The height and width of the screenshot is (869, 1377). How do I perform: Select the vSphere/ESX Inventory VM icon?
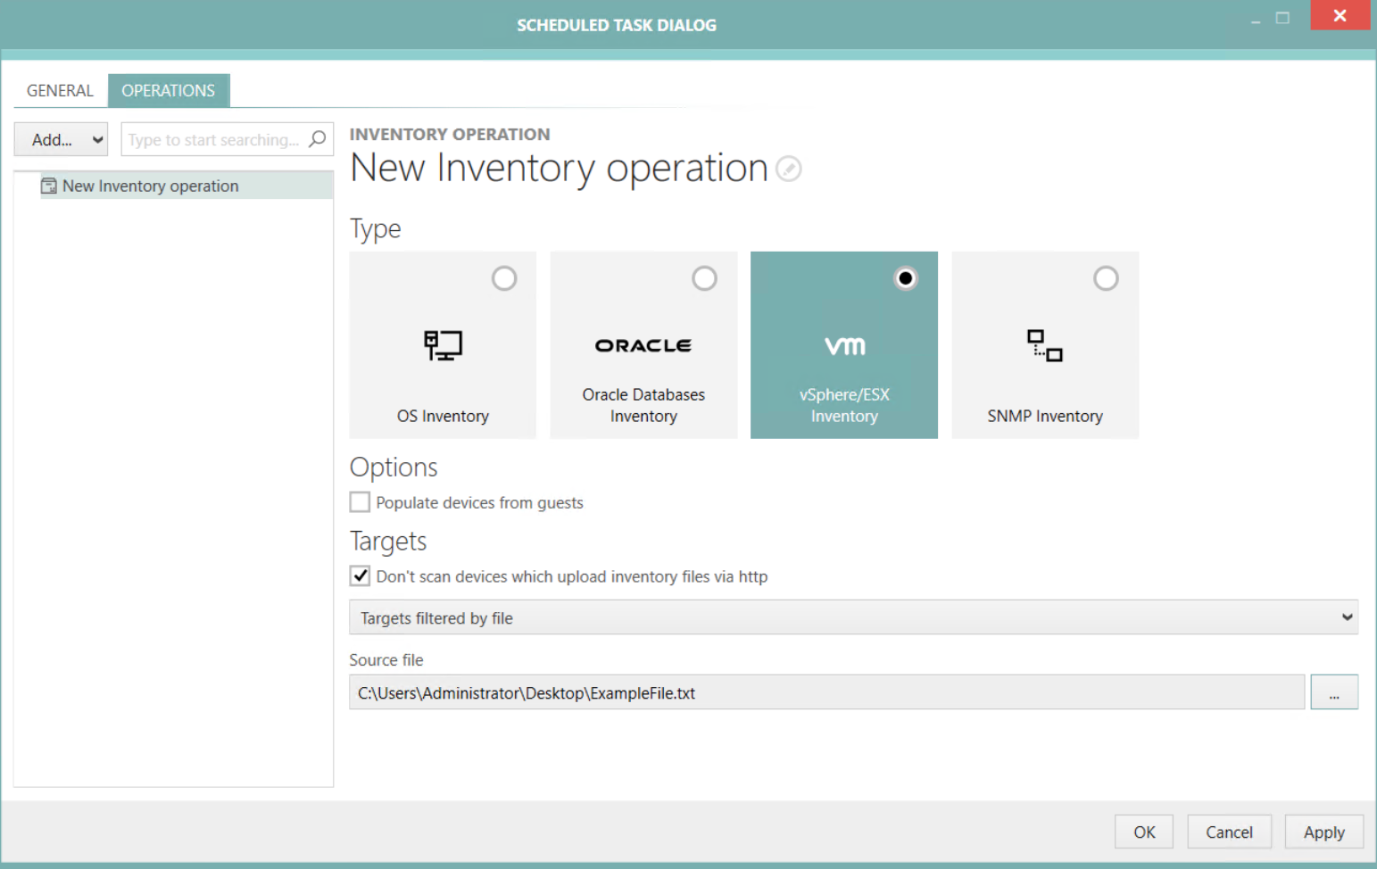(x=843, y=346)
